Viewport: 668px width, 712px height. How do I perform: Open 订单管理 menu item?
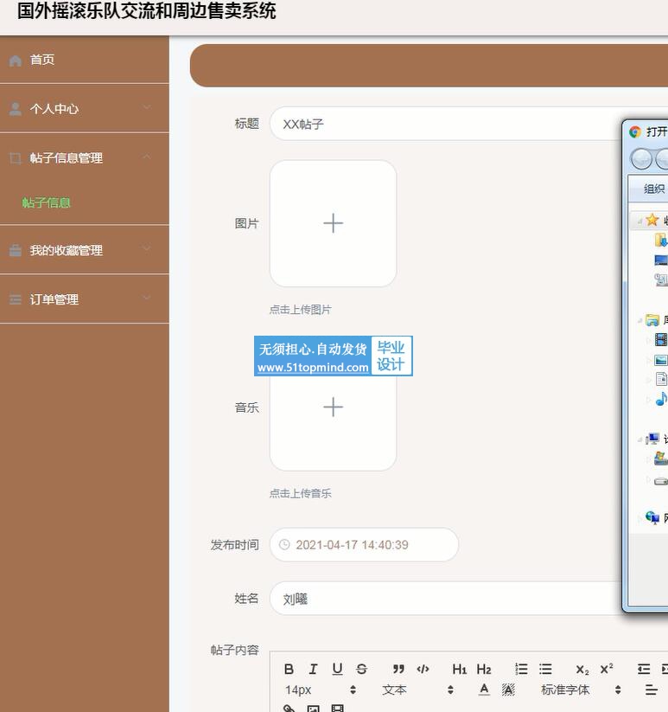click(85, 298)
